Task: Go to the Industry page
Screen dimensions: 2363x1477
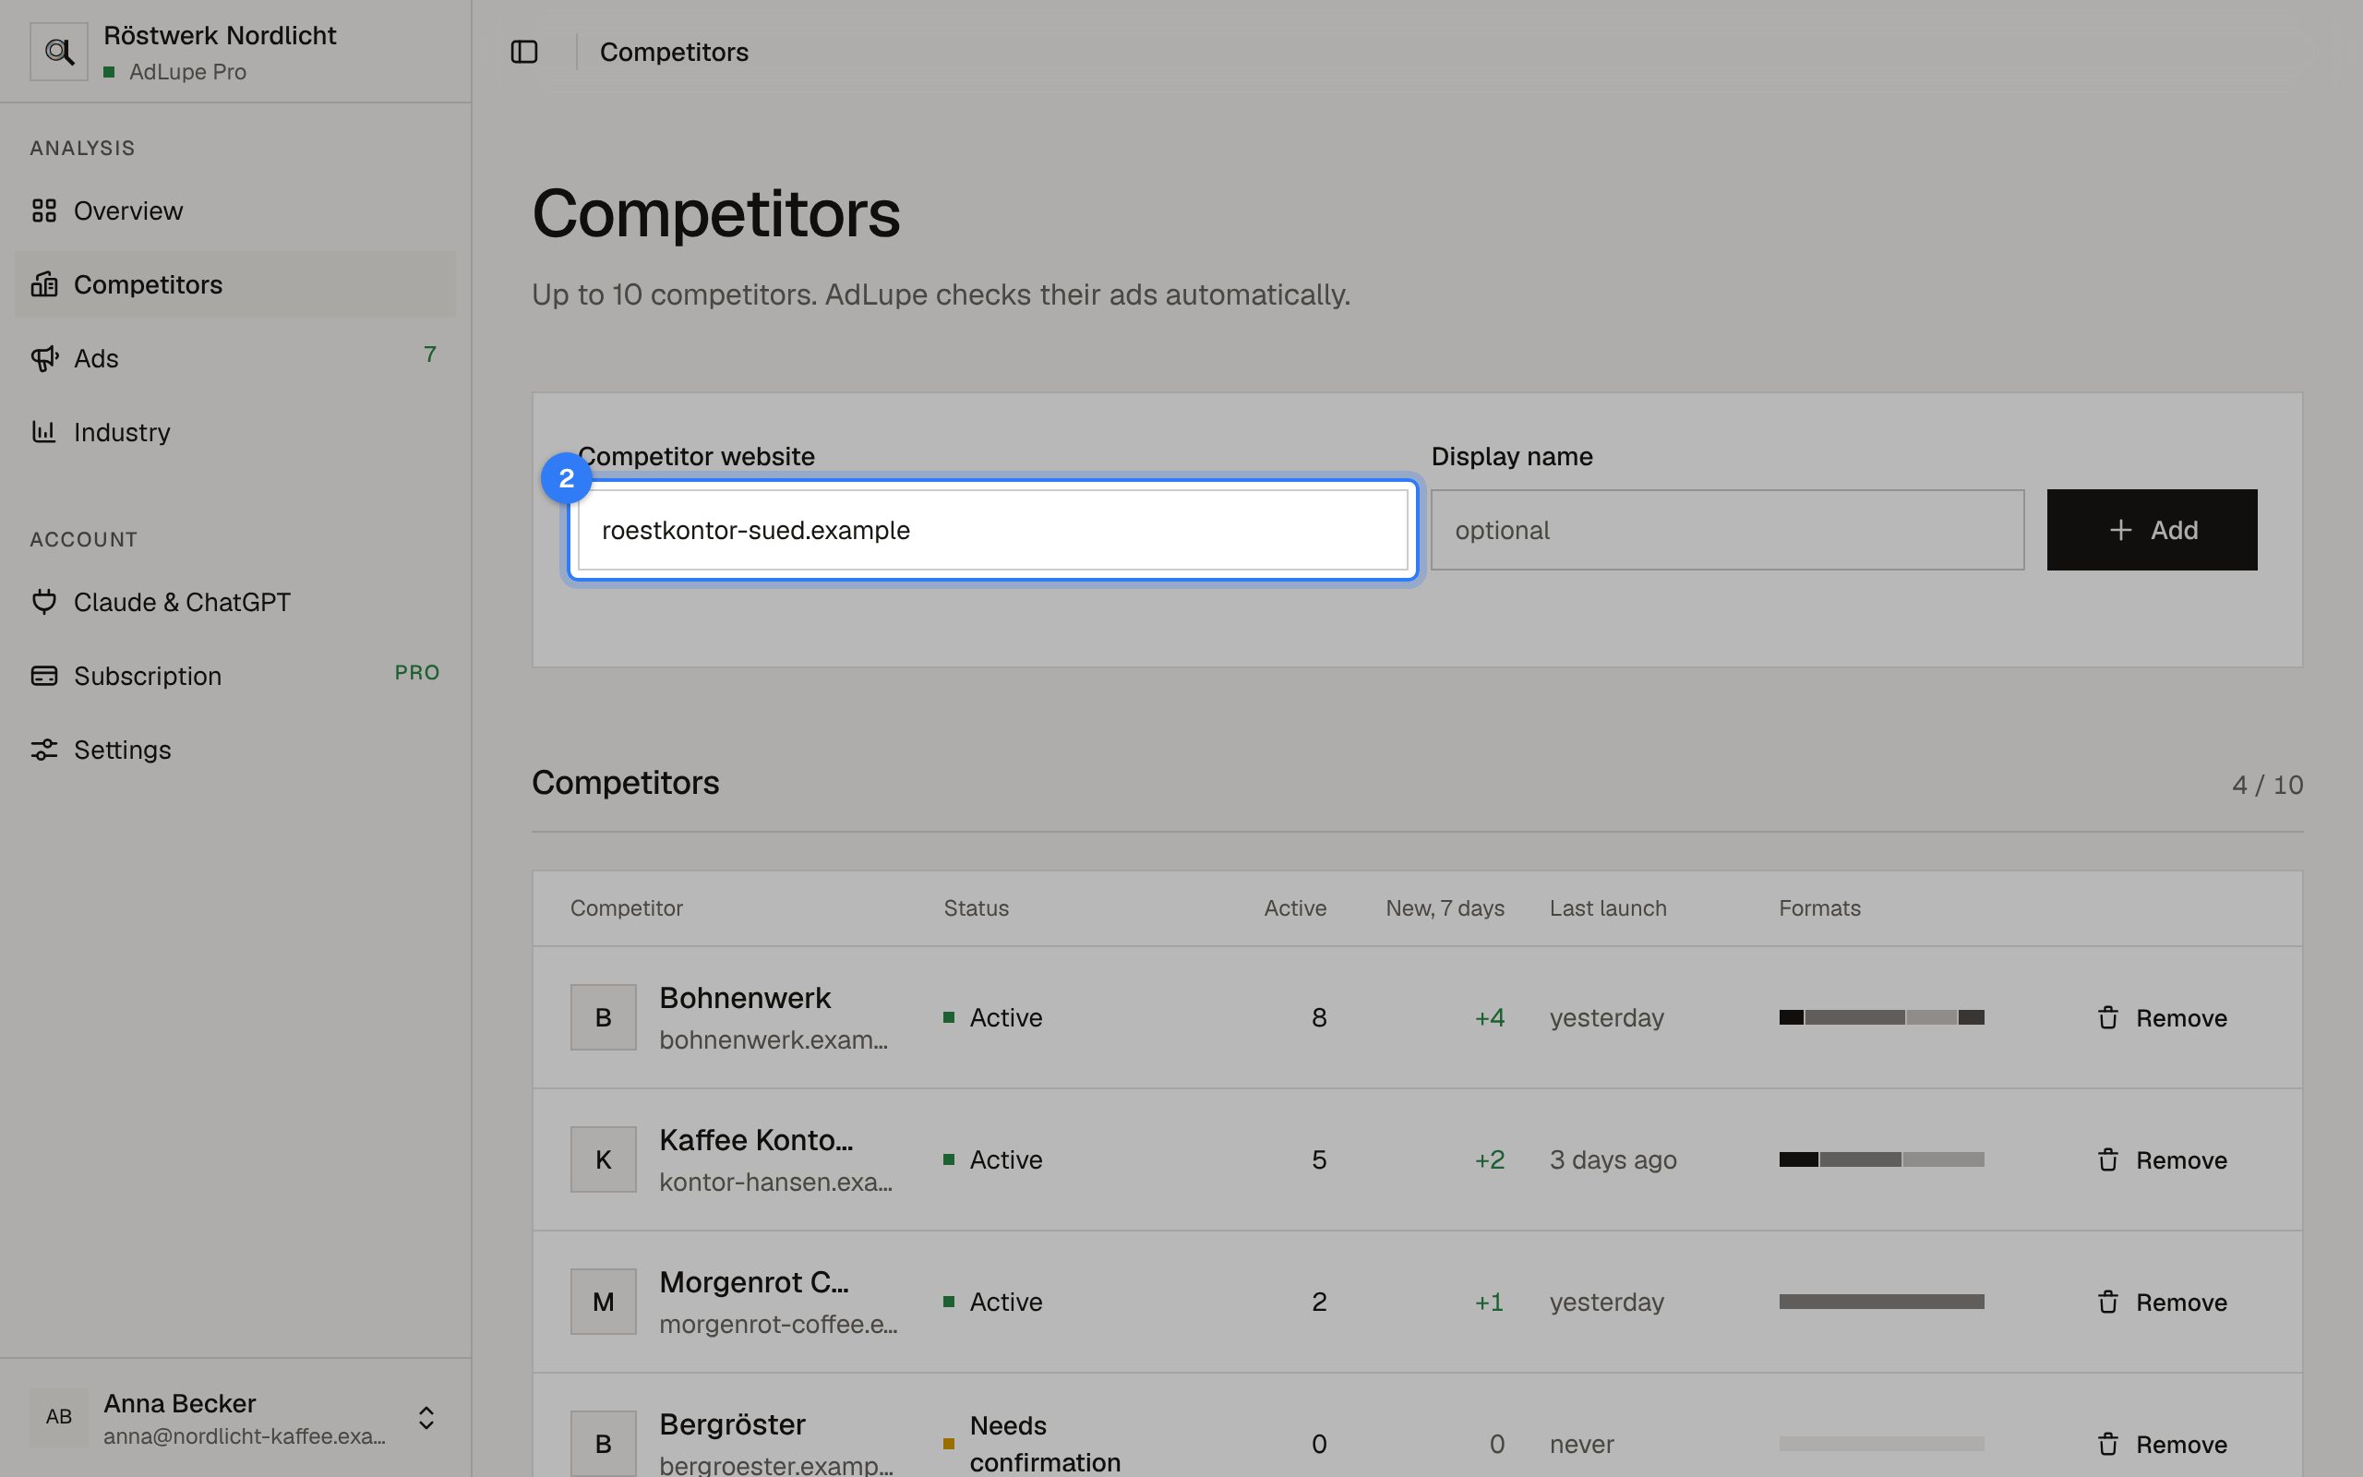Action: point(235,432)
